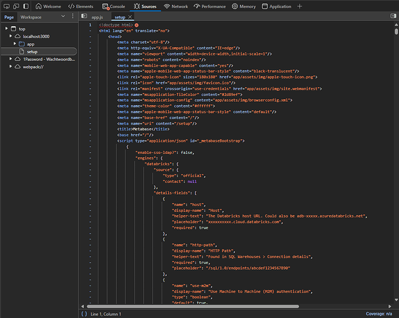Click the Coverage: n/a link
The image size is (399, 318).
(x=379, y=314)
